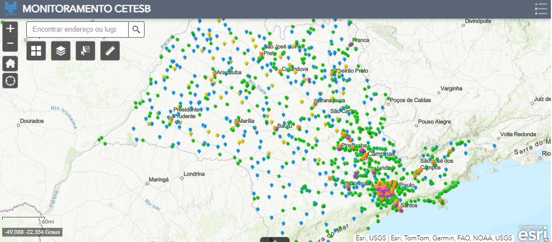Toggle the legend panel in the header
Screen dimensions: 552x242
click(540, 9)
